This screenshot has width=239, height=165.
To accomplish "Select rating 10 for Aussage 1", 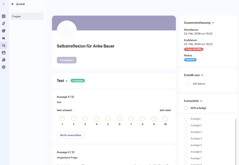I will [165, 119].
